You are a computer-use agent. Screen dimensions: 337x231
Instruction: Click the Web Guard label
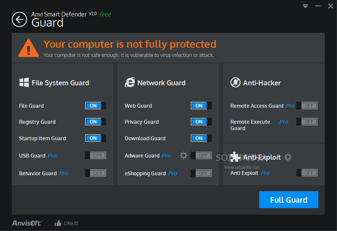[x=138, y=106]
